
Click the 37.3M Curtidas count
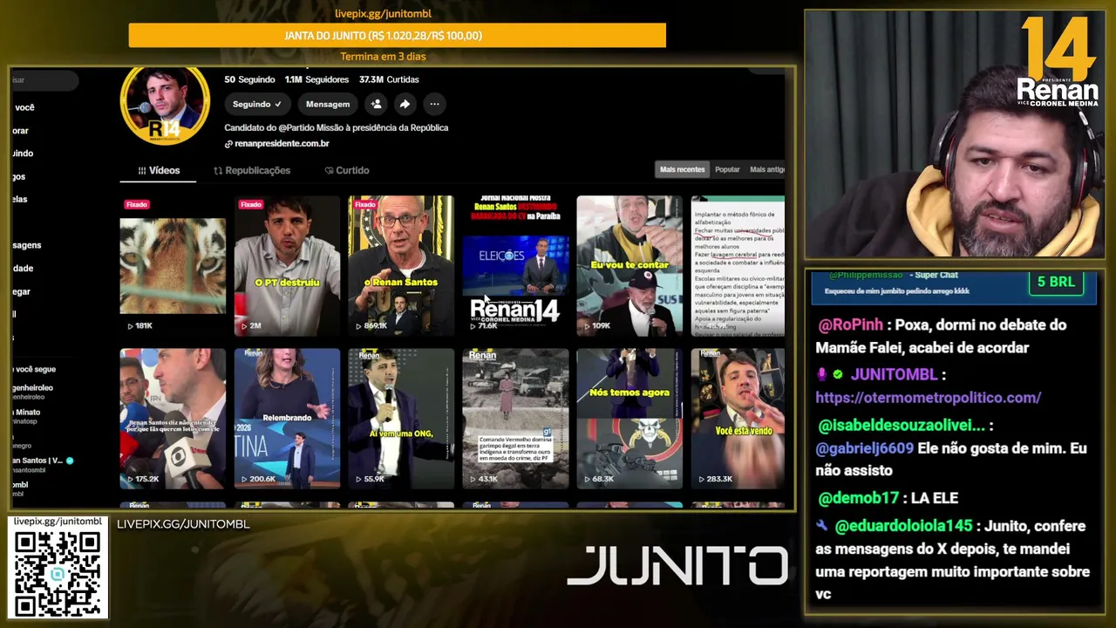click(389, 79)
